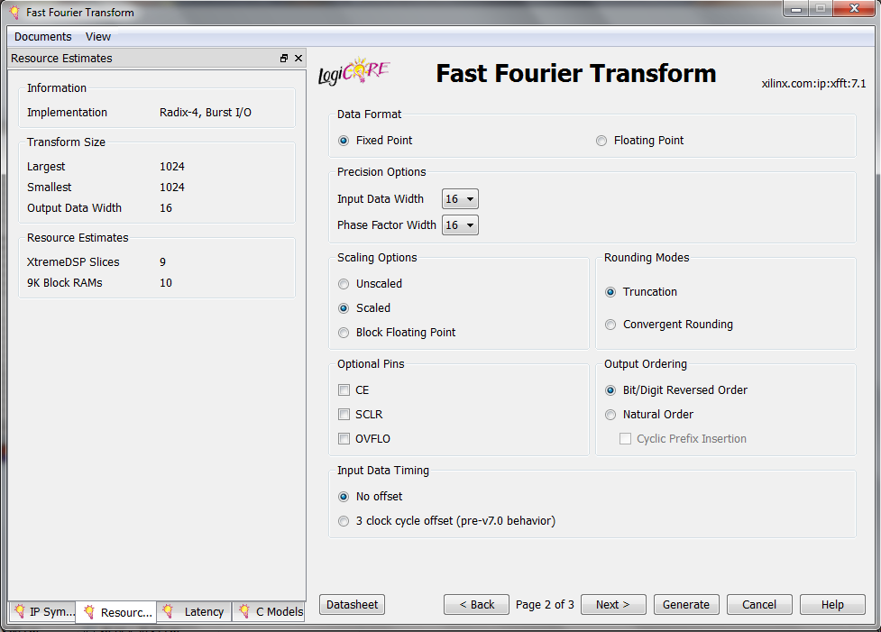881x632 pixels.
Task: Undock the Resource Estimates panel
Action: [x=284, y=59]
